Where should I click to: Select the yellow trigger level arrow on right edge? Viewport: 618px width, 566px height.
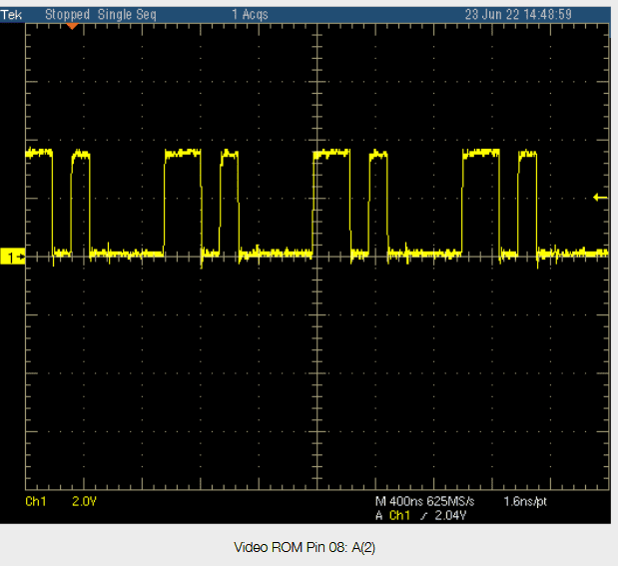click(600, 198)
